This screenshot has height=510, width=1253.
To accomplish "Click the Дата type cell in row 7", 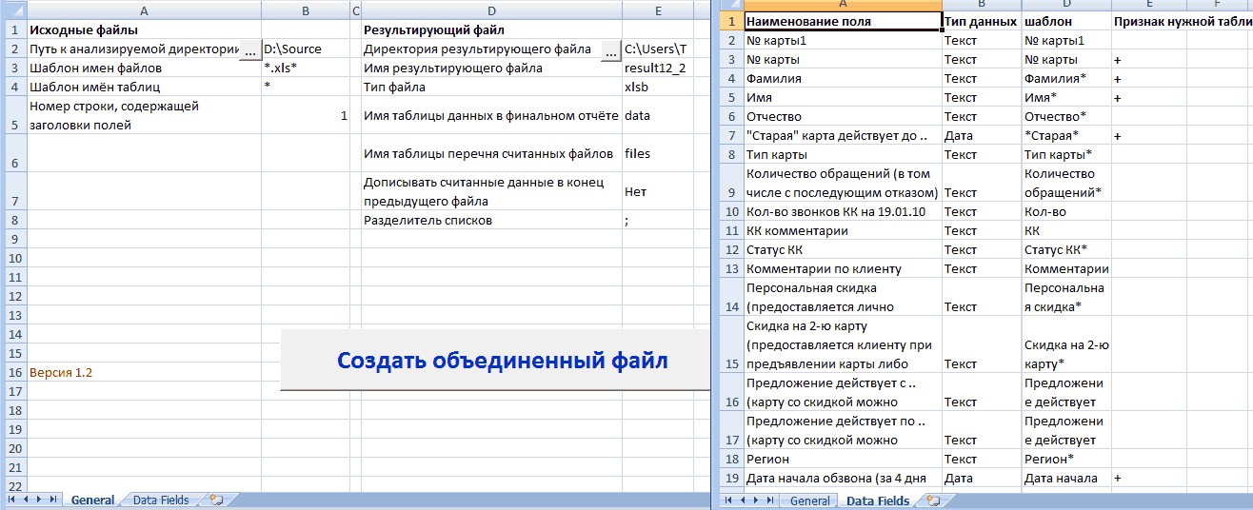I will 981,135.
